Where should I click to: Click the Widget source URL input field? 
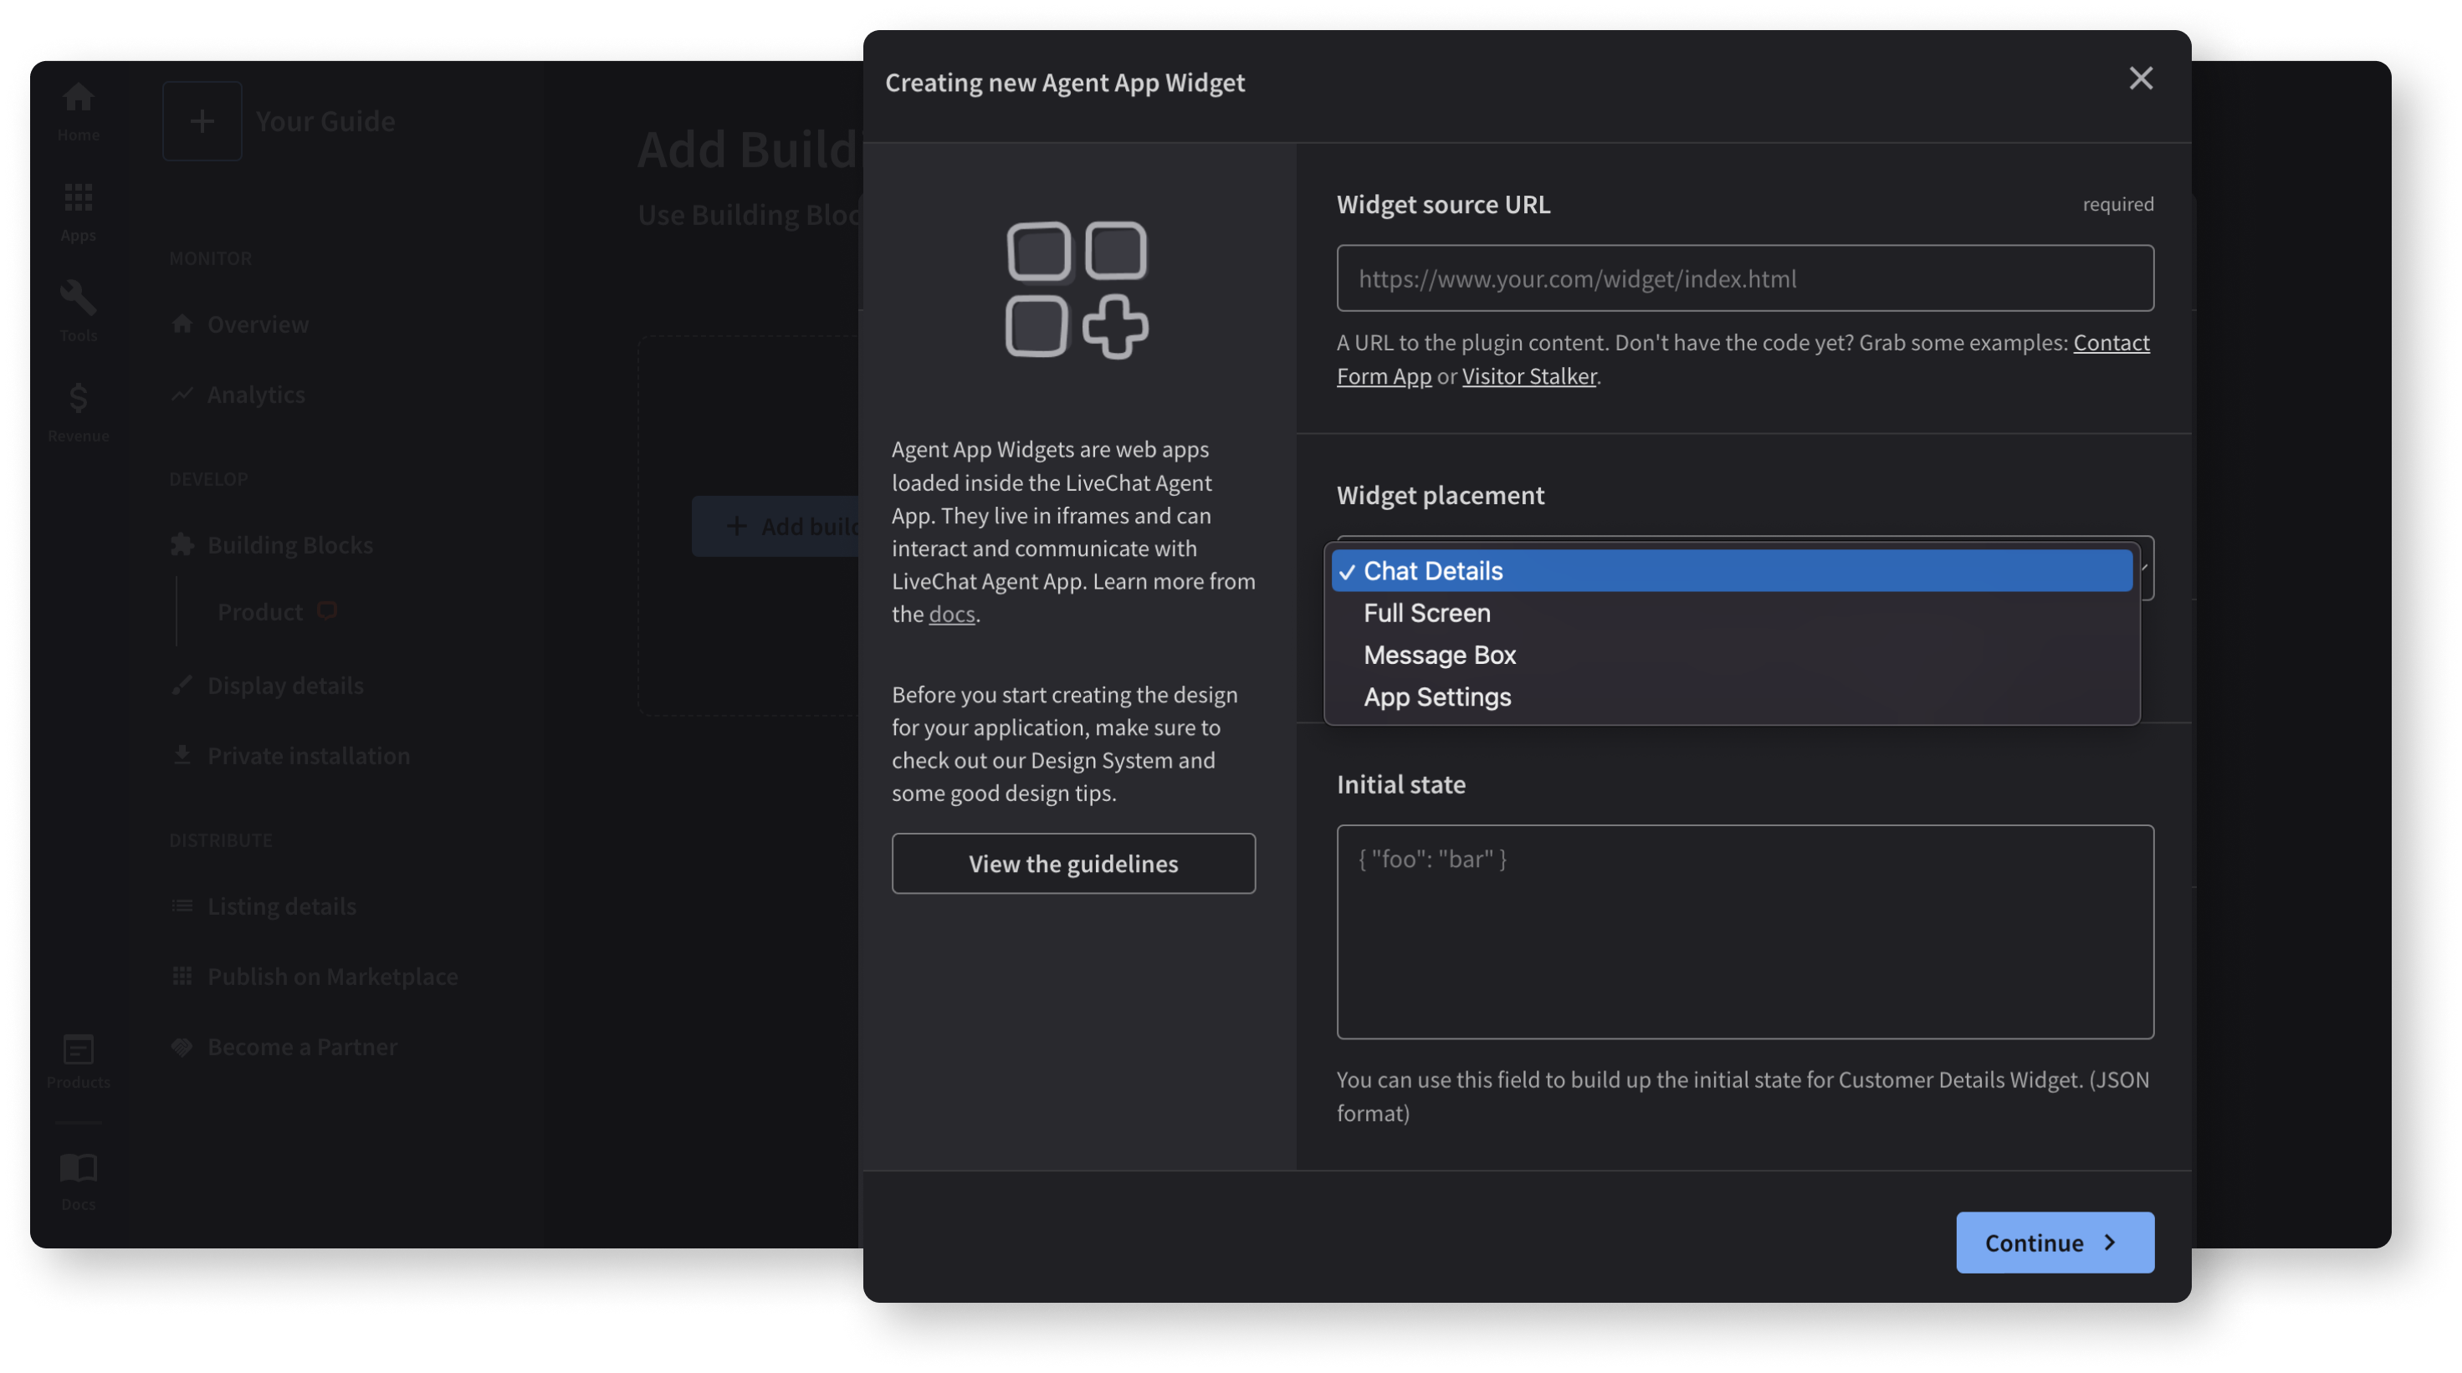point(1744,278)
